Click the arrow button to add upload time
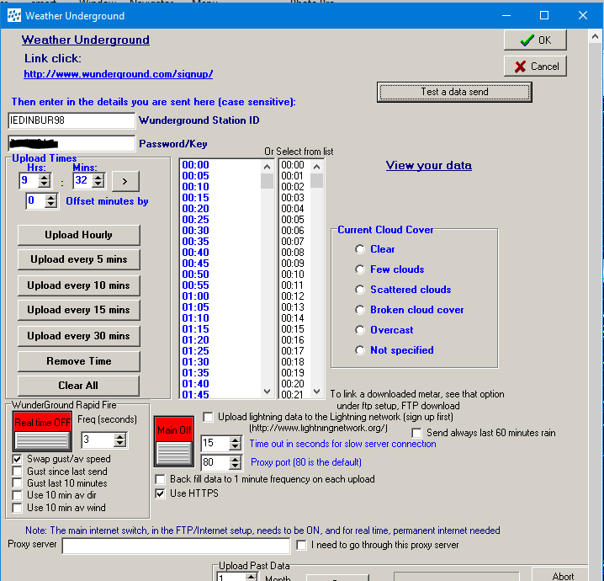Viewport: 604px width, 581px height. (x=125, y=181)
